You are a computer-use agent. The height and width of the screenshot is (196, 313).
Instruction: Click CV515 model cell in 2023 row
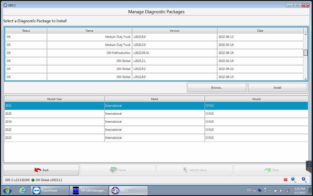tap(256, 137)
